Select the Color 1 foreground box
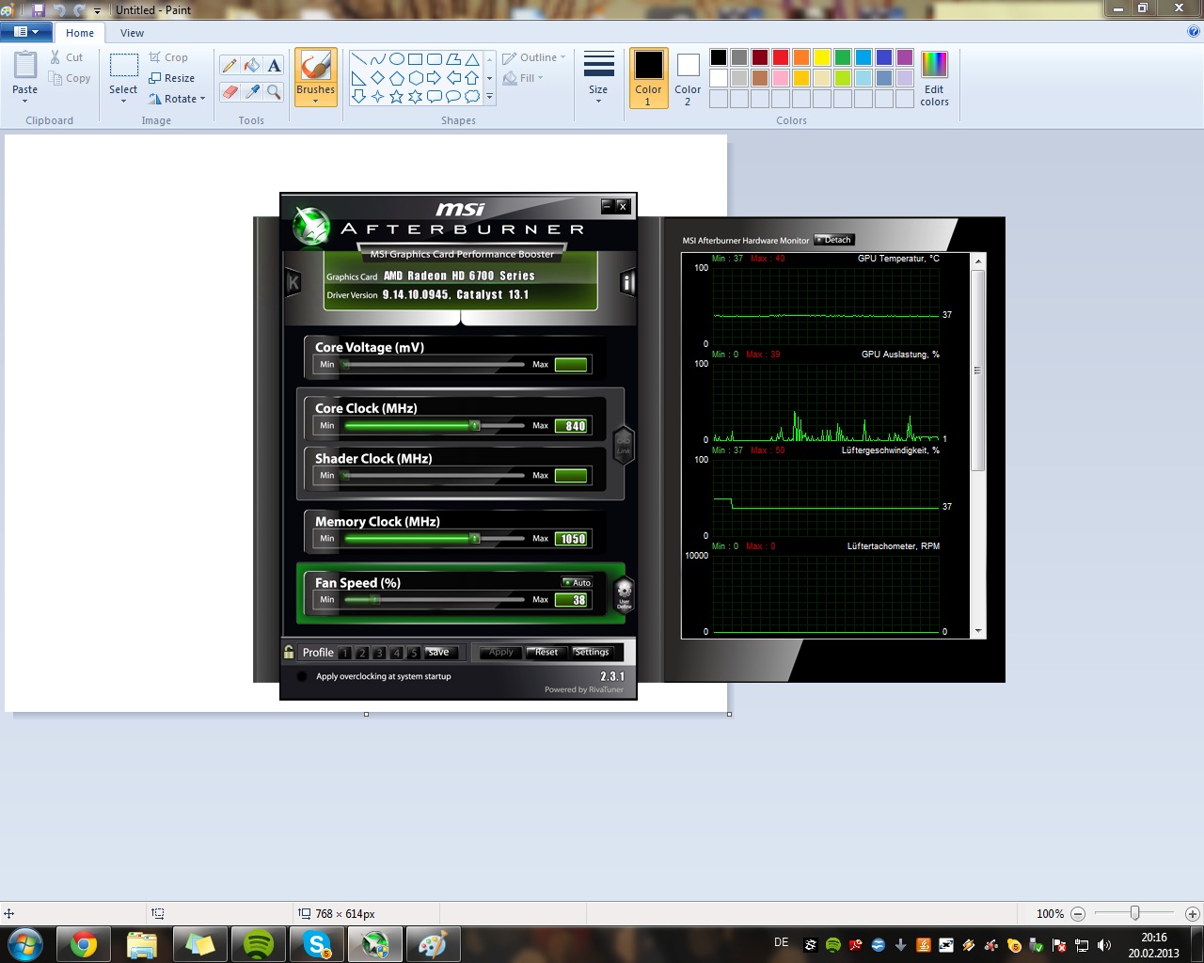The width and height of the screenshot is (1204, 963). pyautogui.click(x=648, y=78)
